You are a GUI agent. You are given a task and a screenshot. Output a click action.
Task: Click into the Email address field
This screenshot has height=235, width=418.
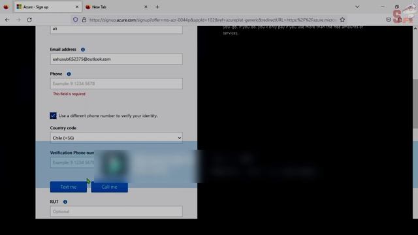point(116,59)
